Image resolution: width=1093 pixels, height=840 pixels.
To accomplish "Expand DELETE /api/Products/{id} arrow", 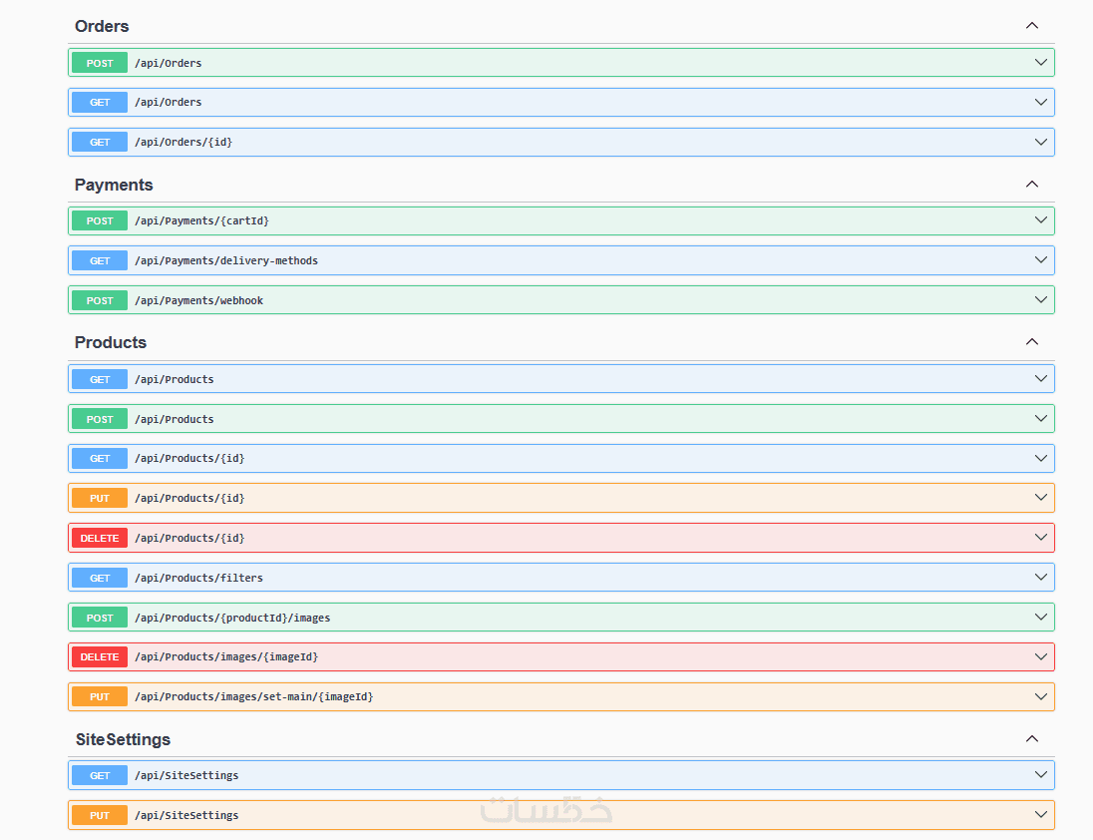I will point(1041,538).
